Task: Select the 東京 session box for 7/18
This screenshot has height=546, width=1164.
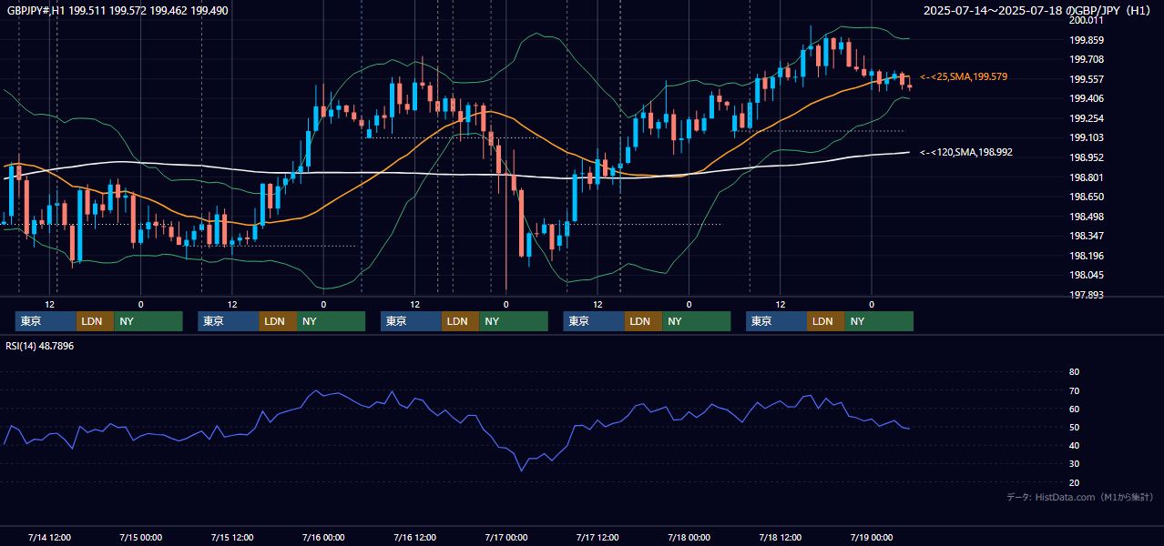Action: (x=777, y=321)
